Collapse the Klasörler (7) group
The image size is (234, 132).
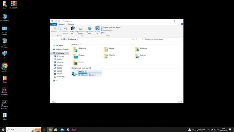tap(71, 44)
